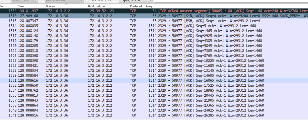This screenshot has width=308, height=120.
Task: Click the Source column header
Action: pyautogui.click(x=66, y=6)
